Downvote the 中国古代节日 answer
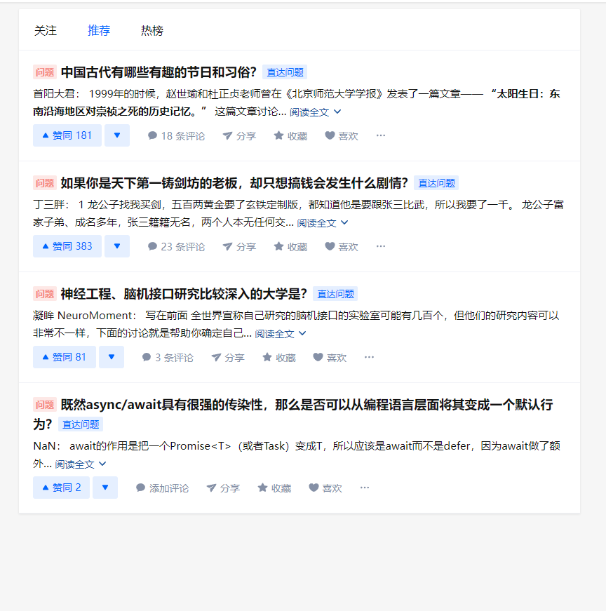The height and width of the screenshot is (611, 606). point(116,135)
